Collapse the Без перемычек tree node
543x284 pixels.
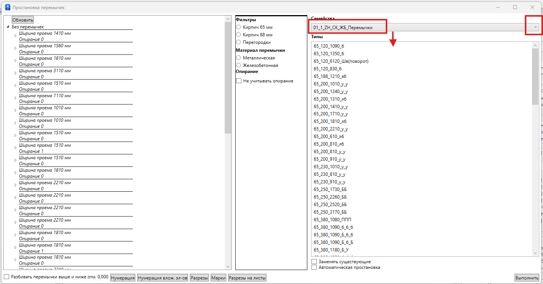tap(8, 27)
